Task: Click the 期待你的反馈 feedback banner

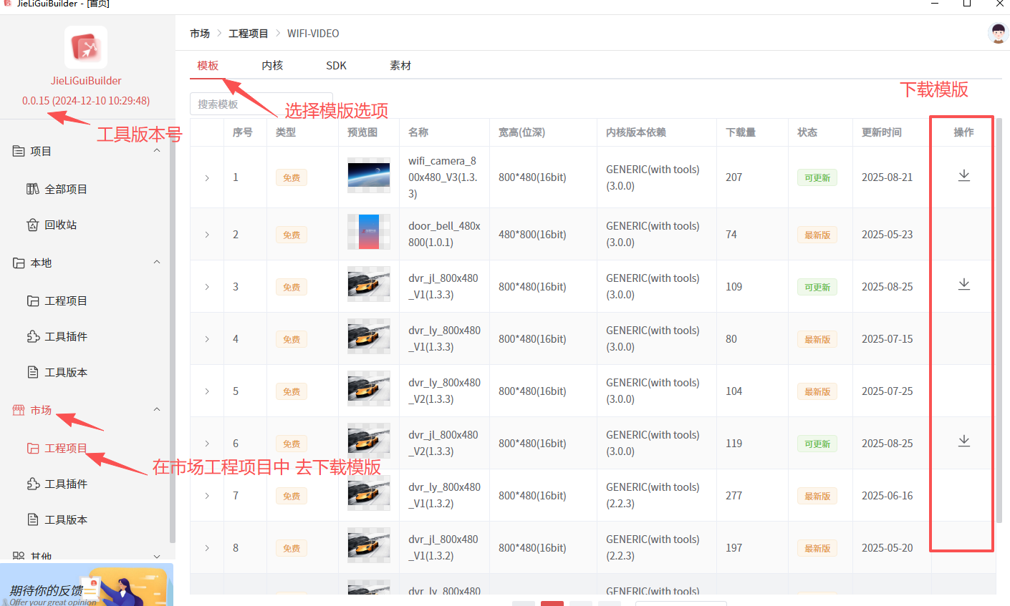Action: coord(87,585)
